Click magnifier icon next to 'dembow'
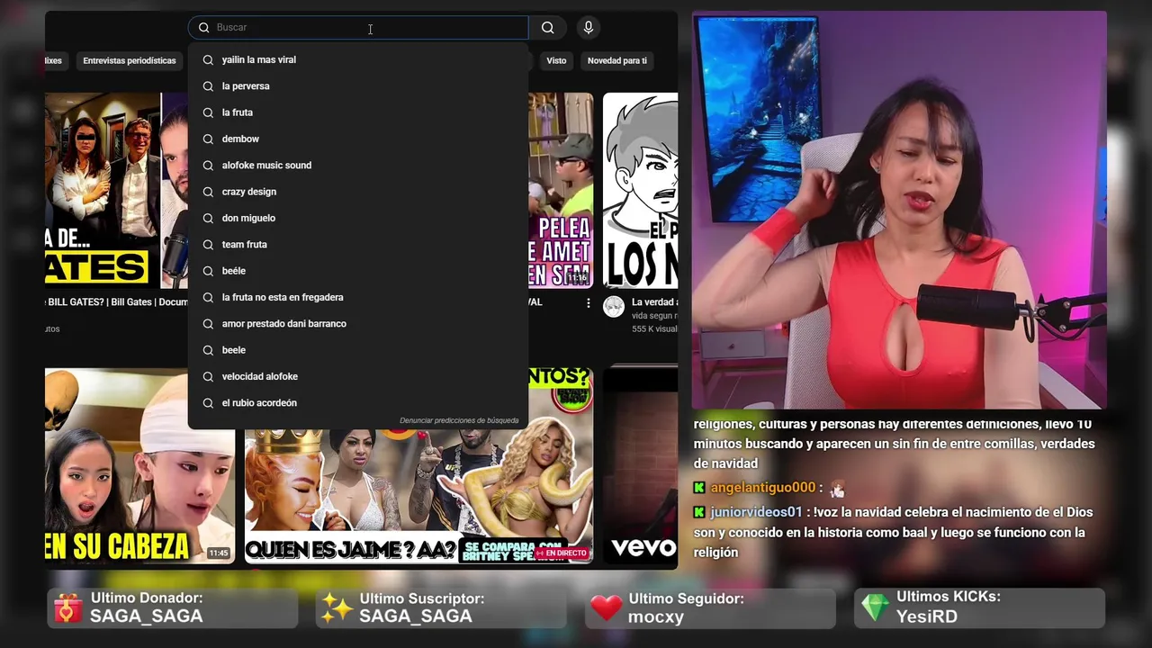This screenshot has width=1152, height=648. (x=208, y=139)
